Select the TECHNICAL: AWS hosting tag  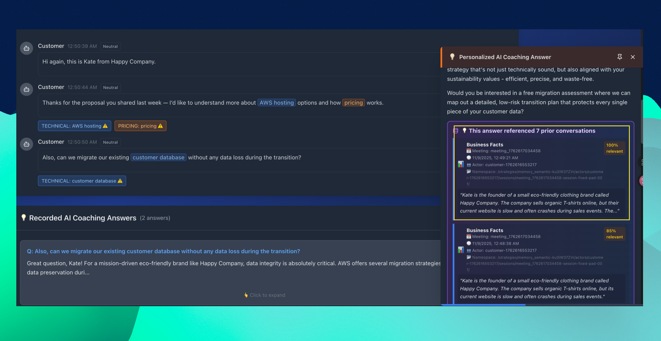coord(74,126)
